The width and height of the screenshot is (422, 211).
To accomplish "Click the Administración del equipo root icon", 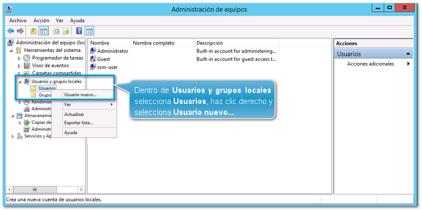I will [11, 43].
